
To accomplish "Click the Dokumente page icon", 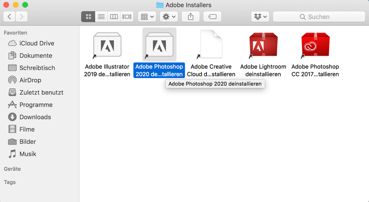I will pos(12,55).
